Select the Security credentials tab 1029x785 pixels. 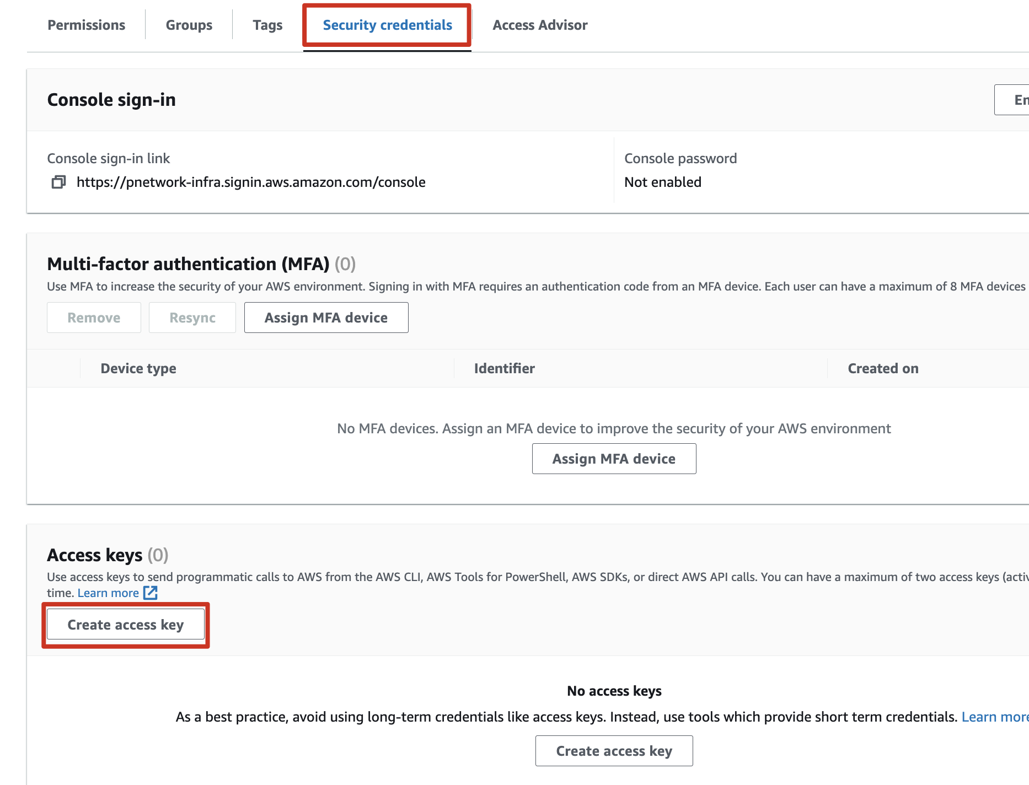pyautogui.click(x=387, y=25)
